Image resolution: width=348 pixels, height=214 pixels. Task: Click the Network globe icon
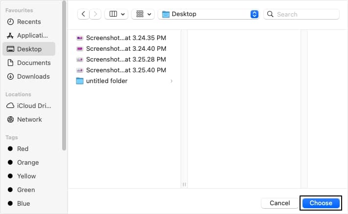(10, 119)
